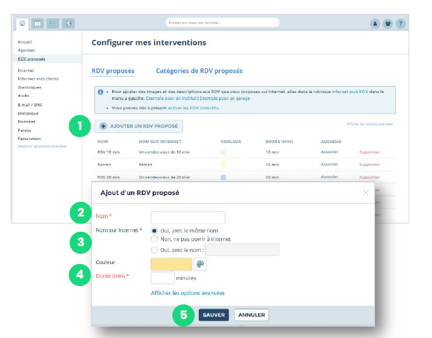Close the 'Ajout d'un RDV proposé' dialog
432x338 pixels.
(x=365, y=192)
